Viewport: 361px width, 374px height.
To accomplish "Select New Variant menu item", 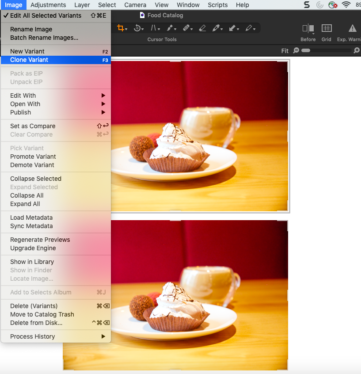I will [56, 51].
